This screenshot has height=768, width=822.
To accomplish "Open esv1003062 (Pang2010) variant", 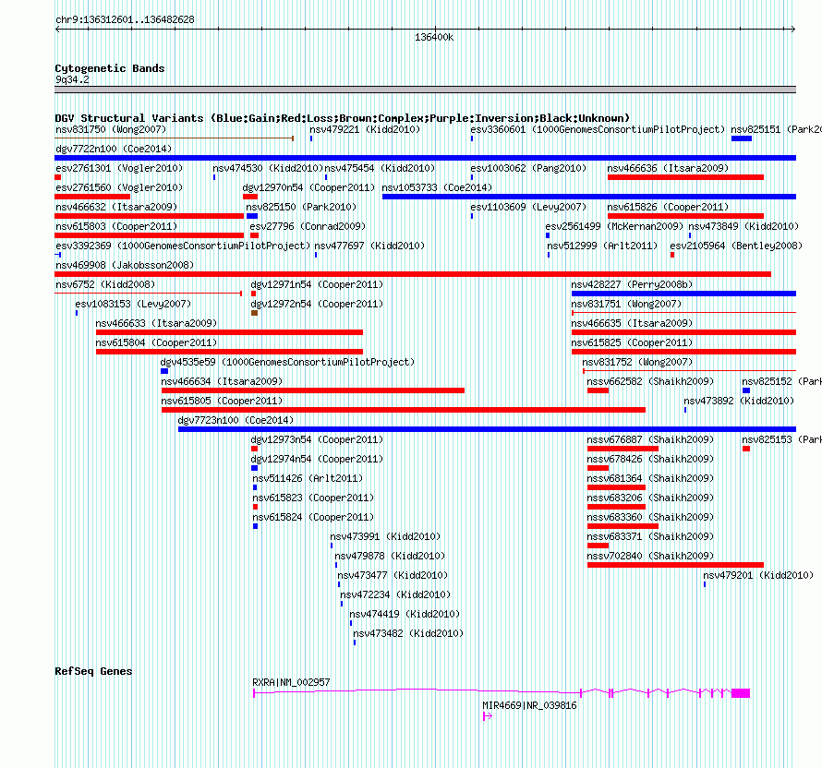I will (x=528, y=168).
